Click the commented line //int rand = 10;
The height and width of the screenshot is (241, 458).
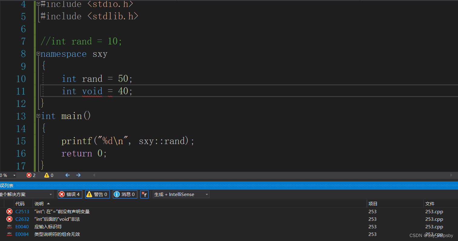(x=81, y=41)
